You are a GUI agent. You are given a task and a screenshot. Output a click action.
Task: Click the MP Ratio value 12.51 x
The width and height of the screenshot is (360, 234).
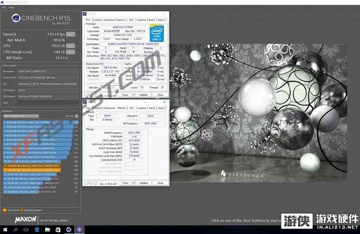(x=62, y=58)
